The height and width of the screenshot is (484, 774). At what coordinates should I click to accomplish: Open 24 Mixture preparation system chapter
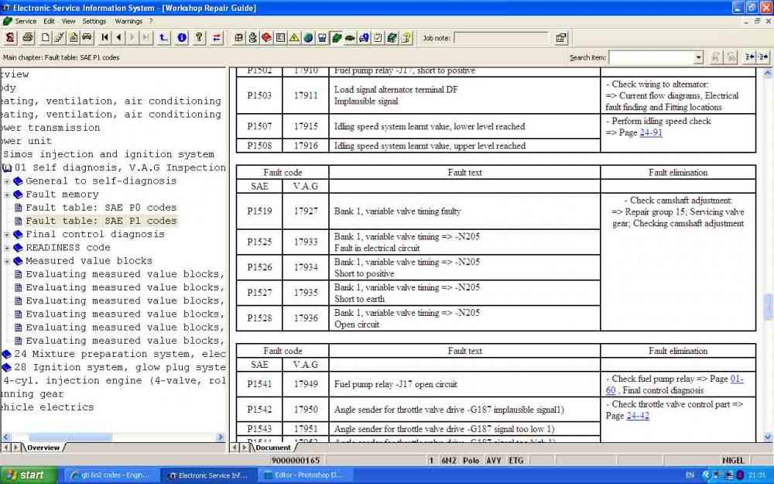pos(120,354)
